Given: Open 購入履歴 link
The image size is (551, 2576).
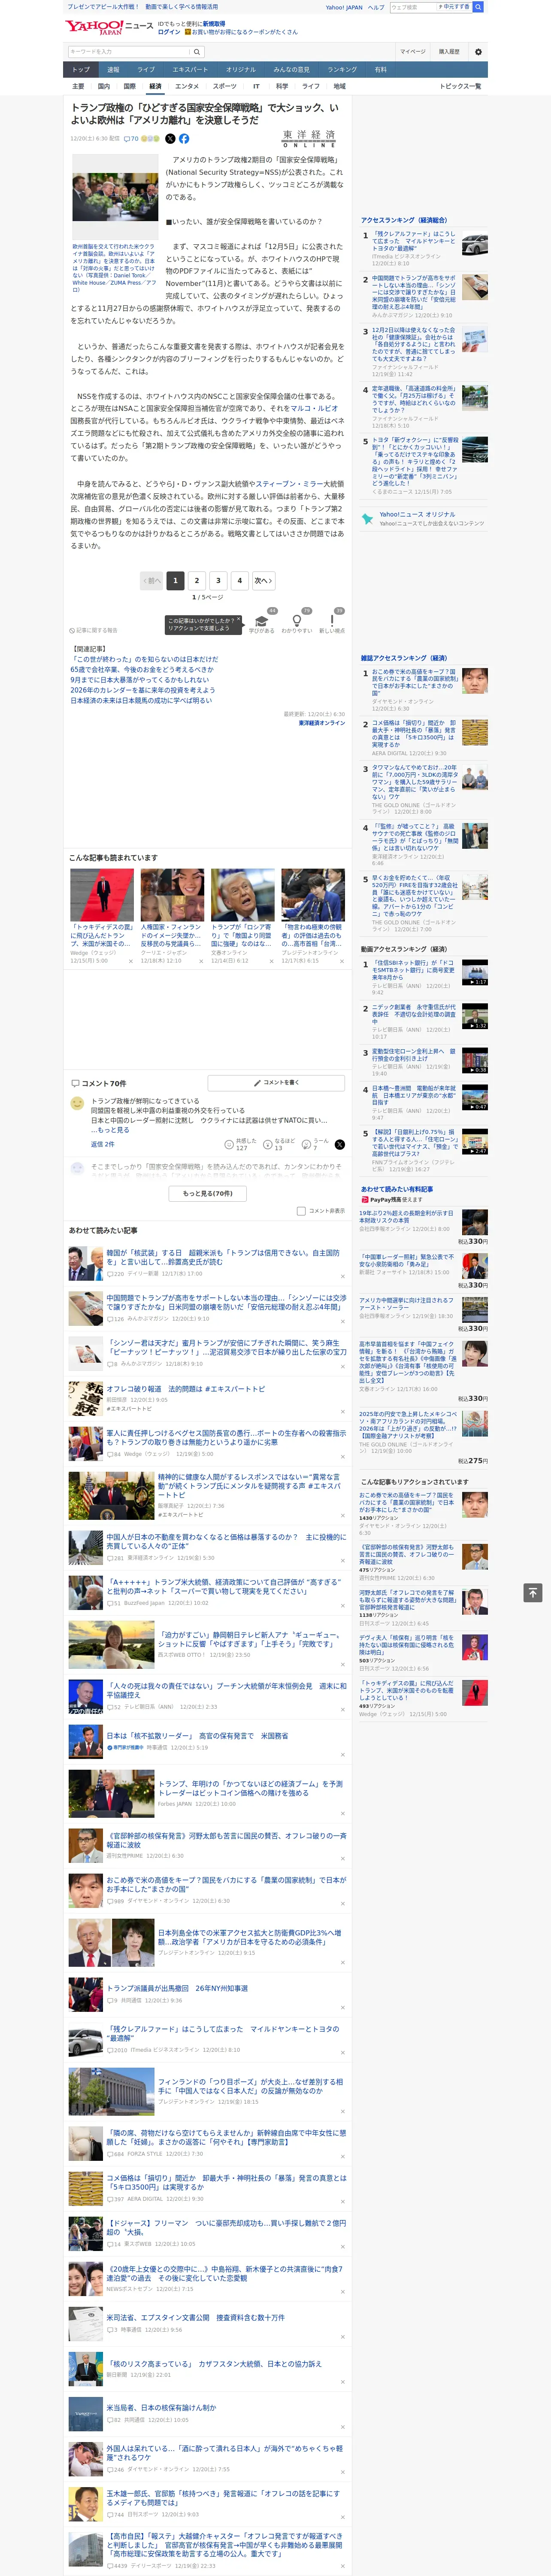Looking at the screenshot, I should [x=449, y=51].
